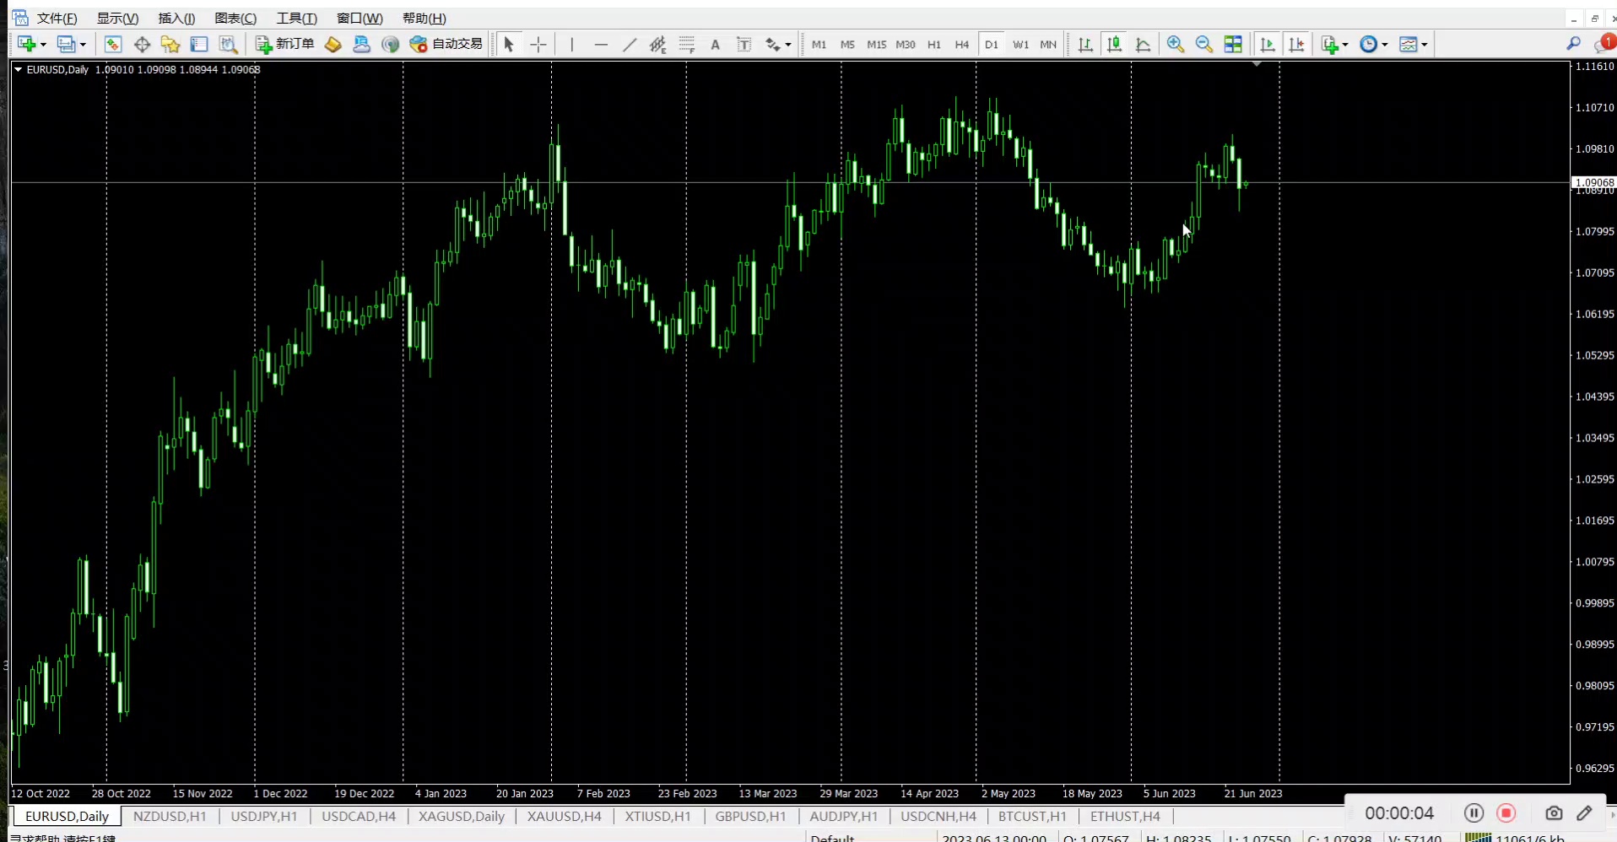The image size is (1617, 842).
Task: Switch chart to candlestick display mode
Action: point(1114,45)
